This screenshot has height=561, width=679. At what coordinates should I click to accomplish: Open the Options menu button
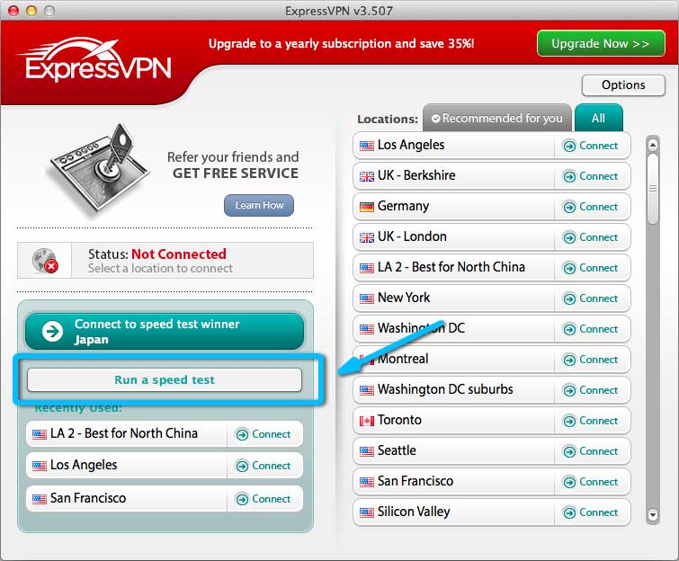[x=623, y=85]
